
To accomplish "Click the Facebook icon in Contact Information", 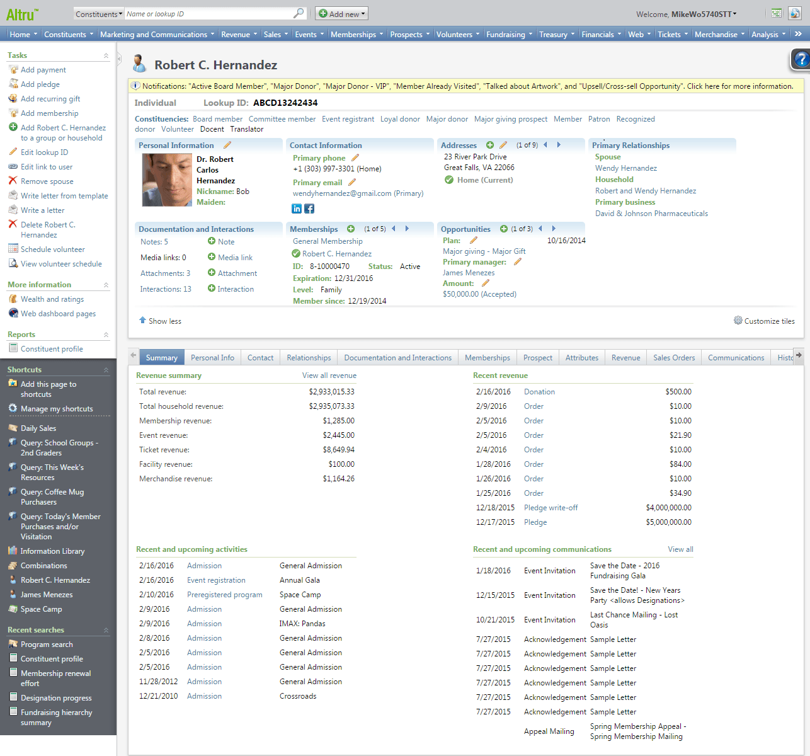I will (309, 209).
